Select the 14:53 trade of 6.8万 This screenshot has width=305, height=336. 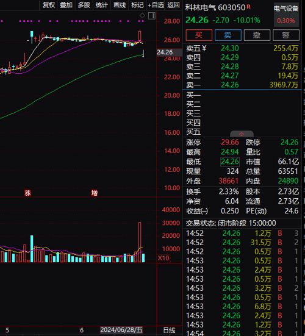(242, 307)
